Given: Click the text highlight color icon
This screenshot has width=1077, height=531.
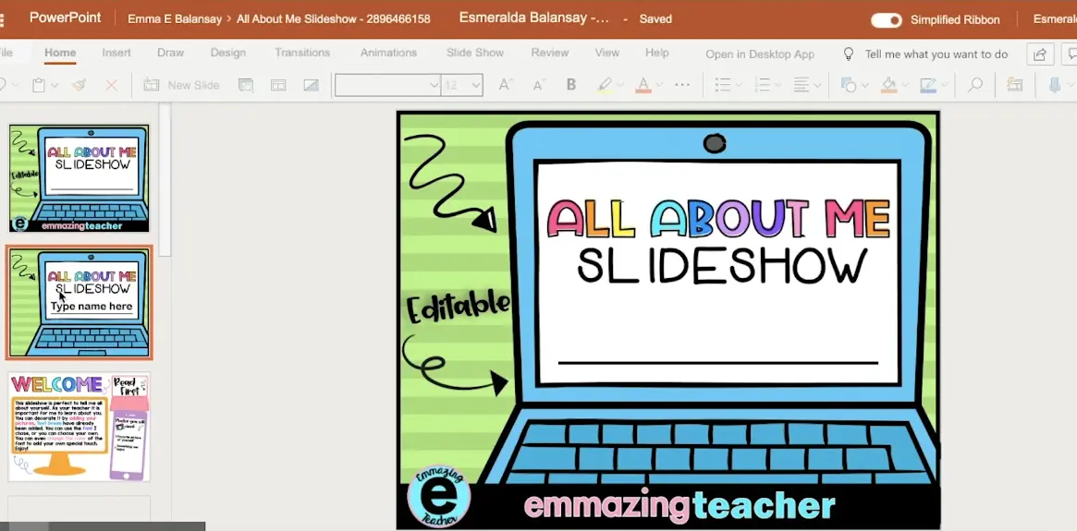Looking at the screenshot, I should pos(604,85).
